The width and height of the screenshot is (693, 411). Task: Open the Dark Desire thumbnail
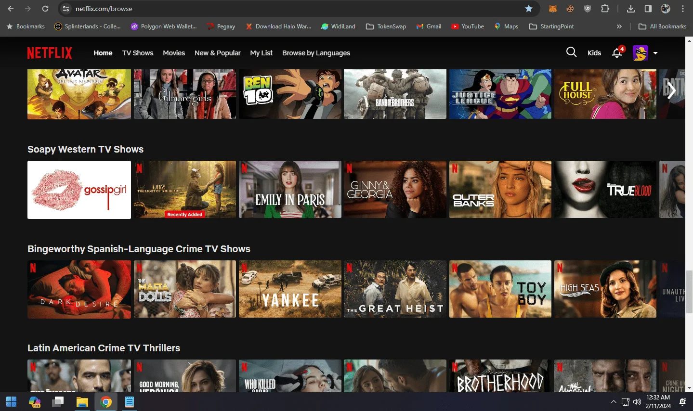[x=79, y=289]
